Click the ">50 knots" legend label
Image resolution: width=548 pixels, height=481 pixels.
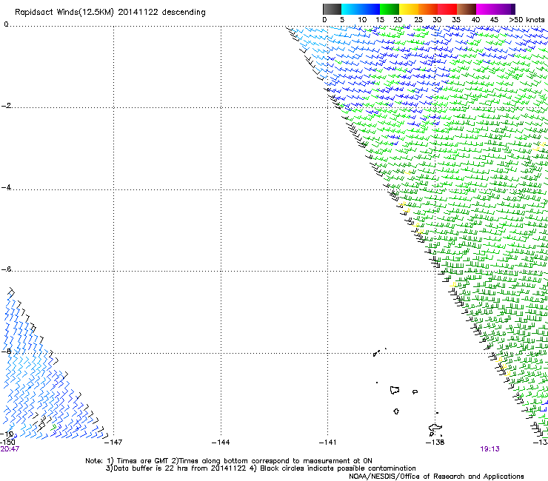tap(527, 20)
